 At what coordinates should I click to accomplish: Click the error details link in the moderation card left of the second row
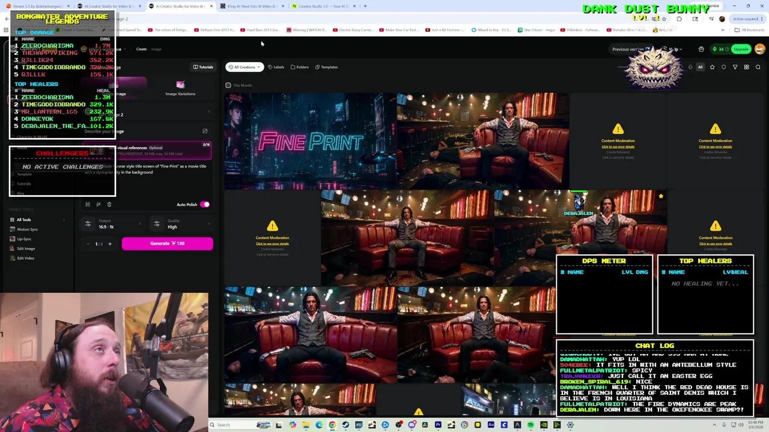[x=272, y=244]
